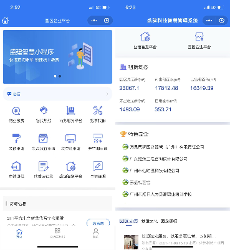Select the value 16319.39
Screen dimensions: 230x250
click(202, 88)
